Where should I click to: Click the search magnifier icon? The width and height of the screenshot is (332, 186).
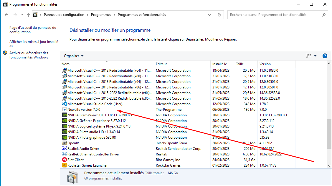[x=324, y=15]
